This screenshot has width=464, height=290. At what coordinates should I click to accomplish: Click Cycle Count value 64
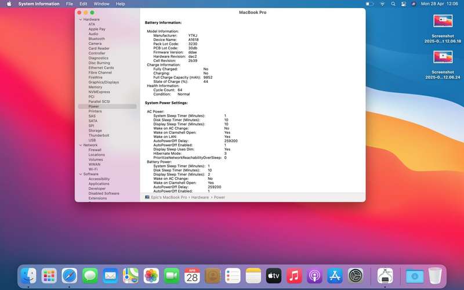[x=180, y=90]
